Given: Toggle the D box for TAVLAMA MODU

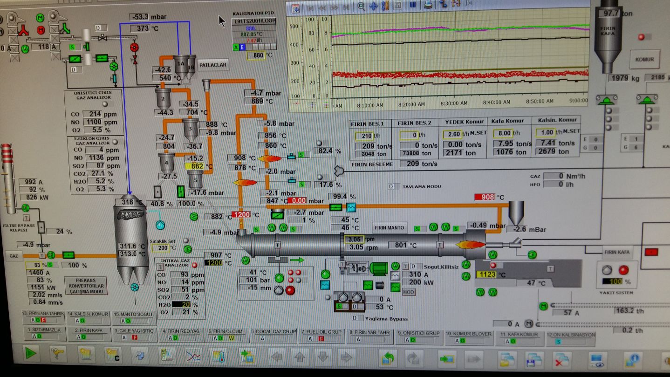Looking at the screenshot, I should 394,186.
